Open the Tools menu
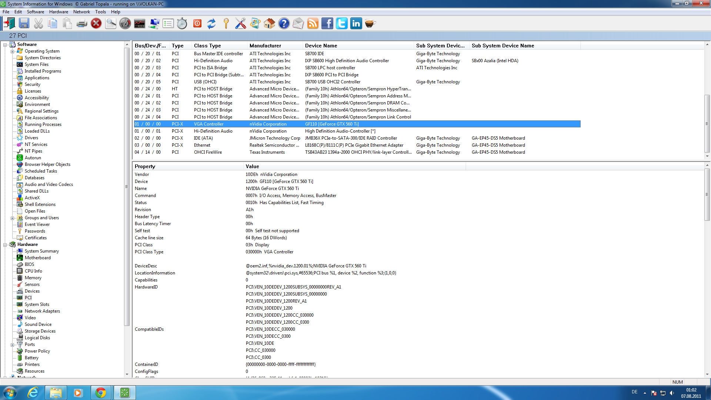The image size is (711, 400). (100, 12)
